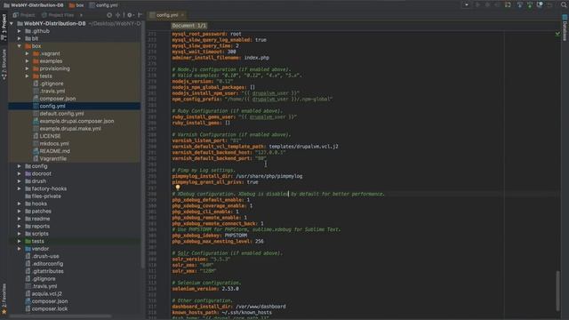The height and width of the screenshot is (320, 569).
Task: Click the selenium_version line in the editor
Action: coord(205,289)
